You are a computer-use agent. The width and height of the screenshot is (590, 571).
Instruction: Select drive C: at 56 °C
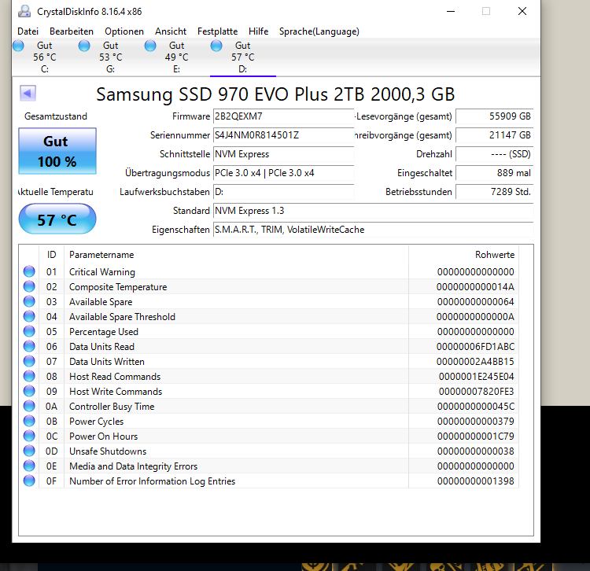pos(44,57)
